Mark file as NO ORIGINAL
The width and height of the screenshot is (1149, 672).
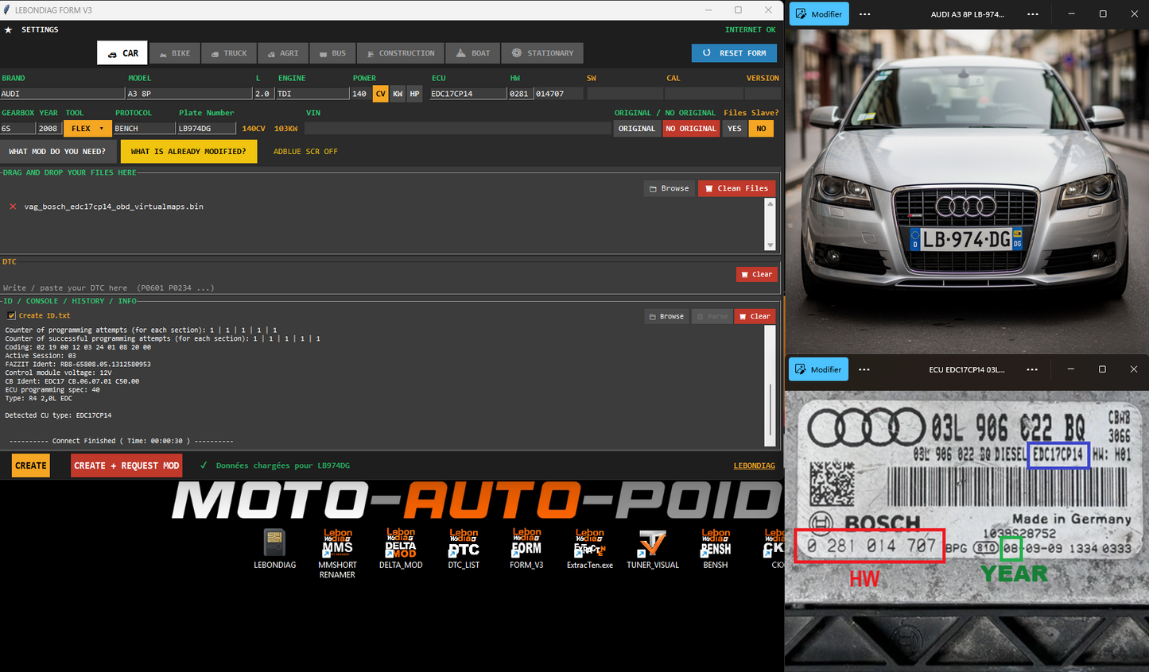[x=691, y=129]
